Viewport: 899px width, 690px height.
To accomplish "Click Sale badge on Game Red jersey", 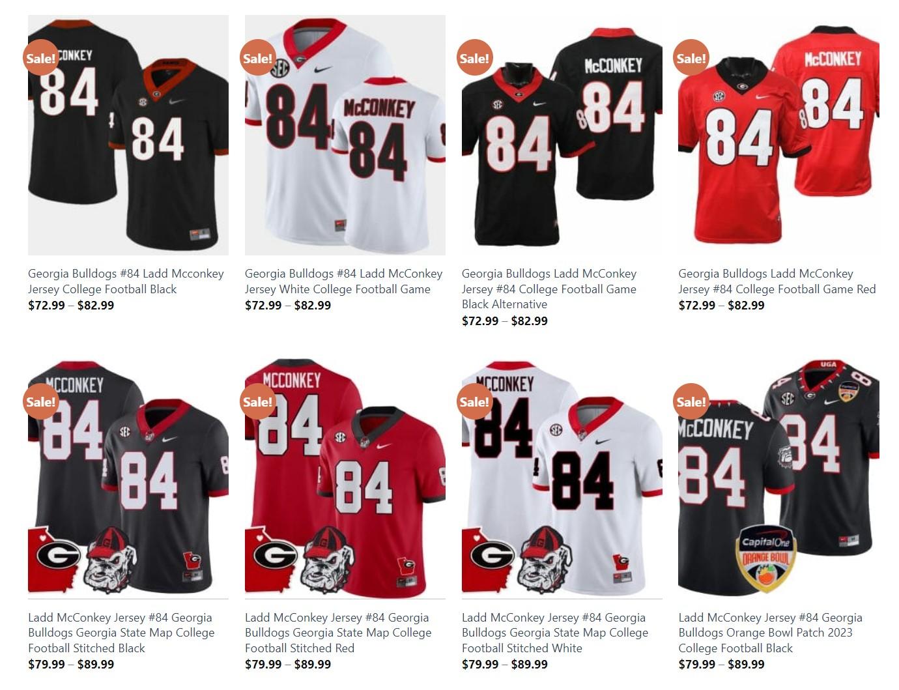I will click(691, 57).
